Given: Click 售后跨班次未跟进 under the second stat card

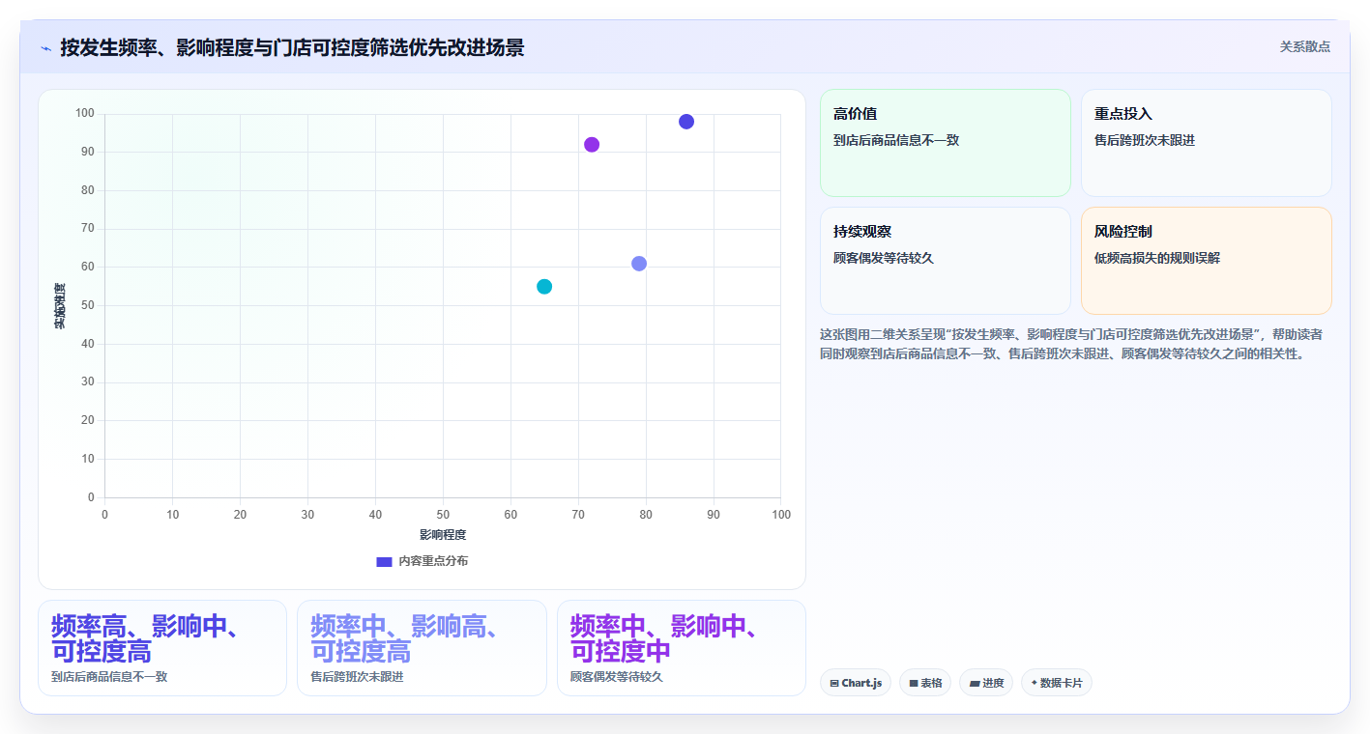Looking at the screenshot, I should point(357,676).
